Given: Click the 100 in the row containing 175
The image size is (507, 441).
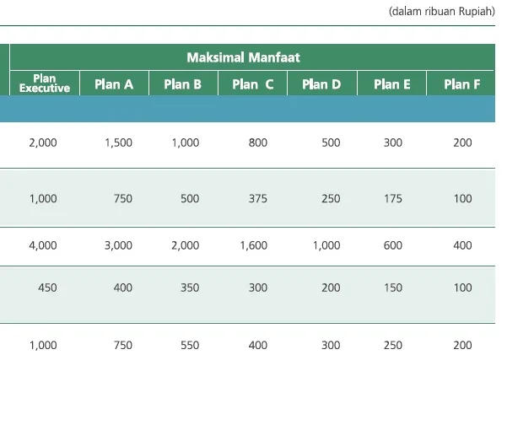Looking at the screenshot, I should [462, 198].
